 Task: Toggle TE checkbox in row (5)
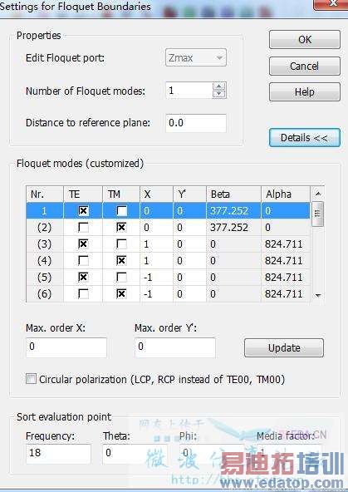pos(83,277)
